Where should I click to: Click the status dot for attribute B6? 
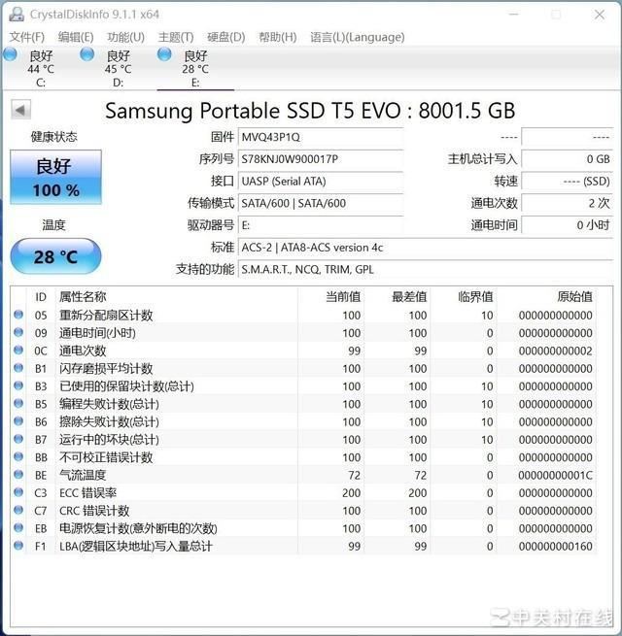pos(18,421)
